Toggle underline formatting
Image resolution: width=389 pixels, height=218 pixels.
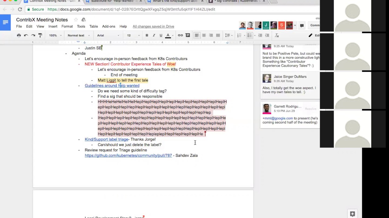click(x=161, y=35)
